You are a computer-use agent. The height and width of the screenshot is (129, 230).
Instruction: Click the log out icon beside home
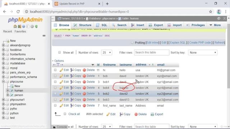pos(19,26)
